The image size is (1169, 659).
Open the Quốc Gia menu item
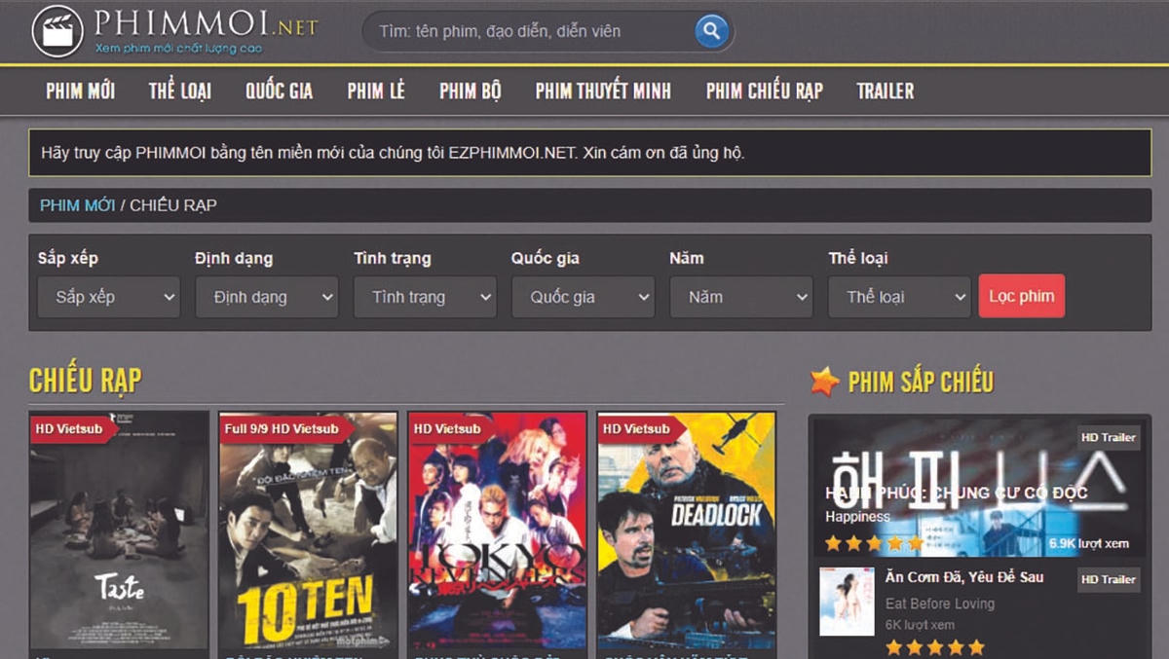coord(279,92)
